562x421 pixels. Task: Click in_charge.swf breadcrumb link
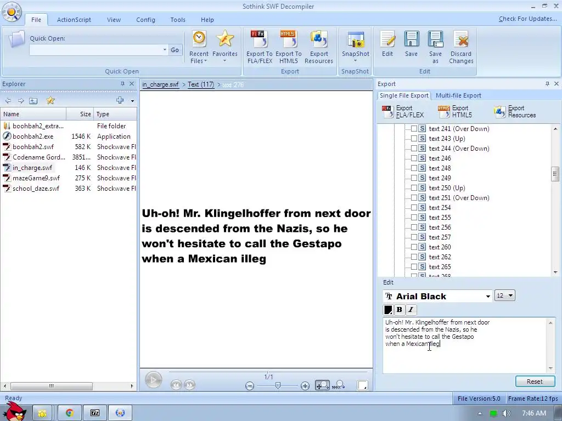[x=160, y=84]
